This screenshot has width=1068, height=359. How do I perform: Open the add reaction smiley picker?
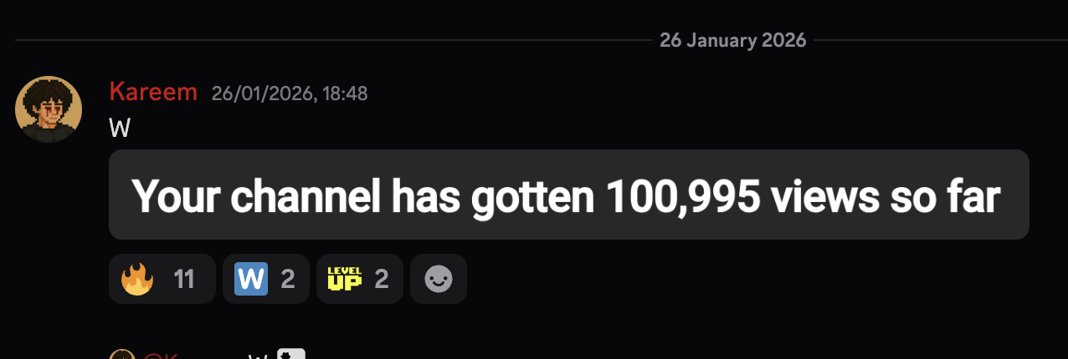point(439,279)
